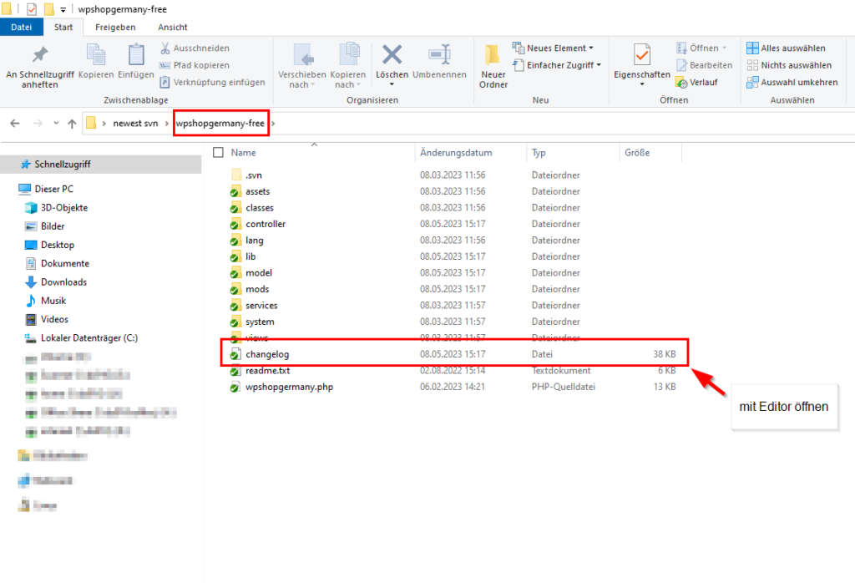Open Bilder in the navigation pane
Screen dimensions: 855x583
[x=53, y=226]
